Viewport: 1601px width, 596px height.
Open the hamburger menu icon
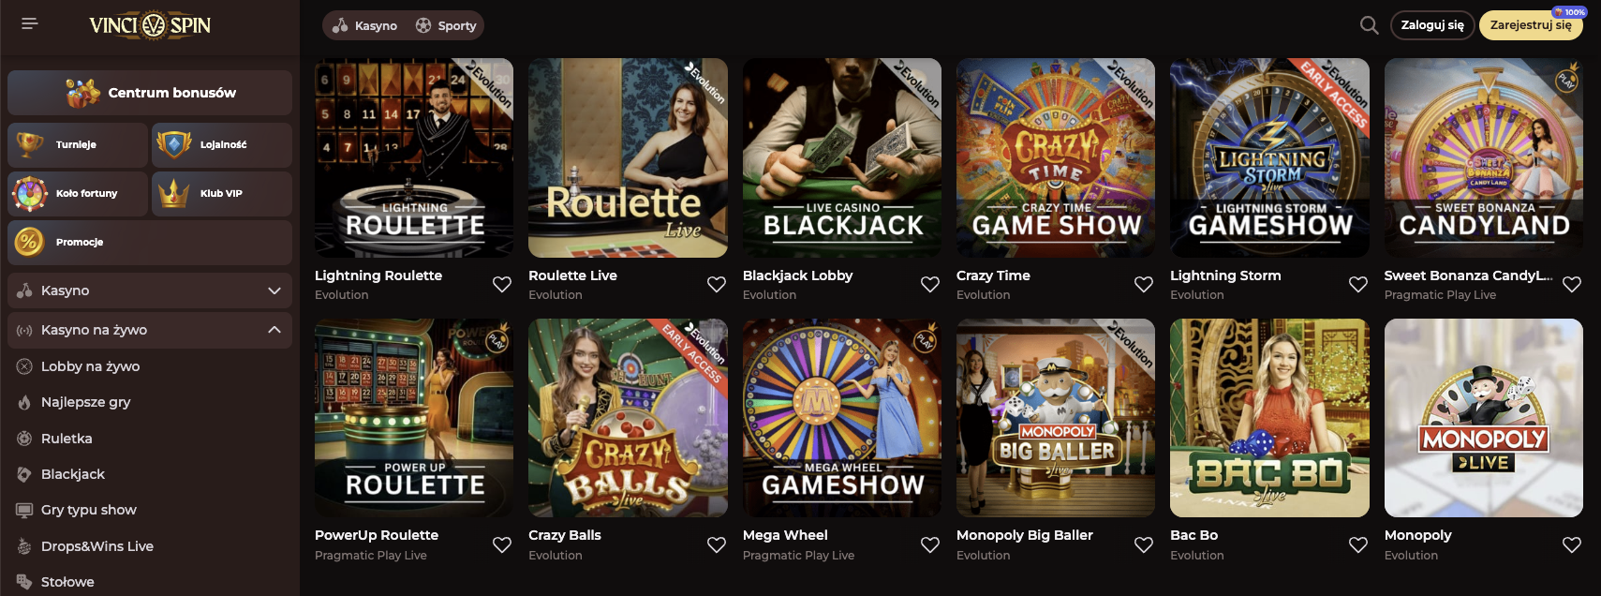click(29, 23)
